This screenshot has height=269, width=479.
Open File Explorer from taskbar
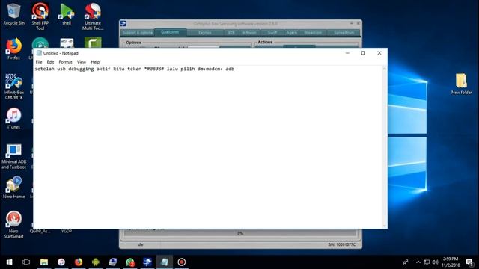tap(44, 262)
